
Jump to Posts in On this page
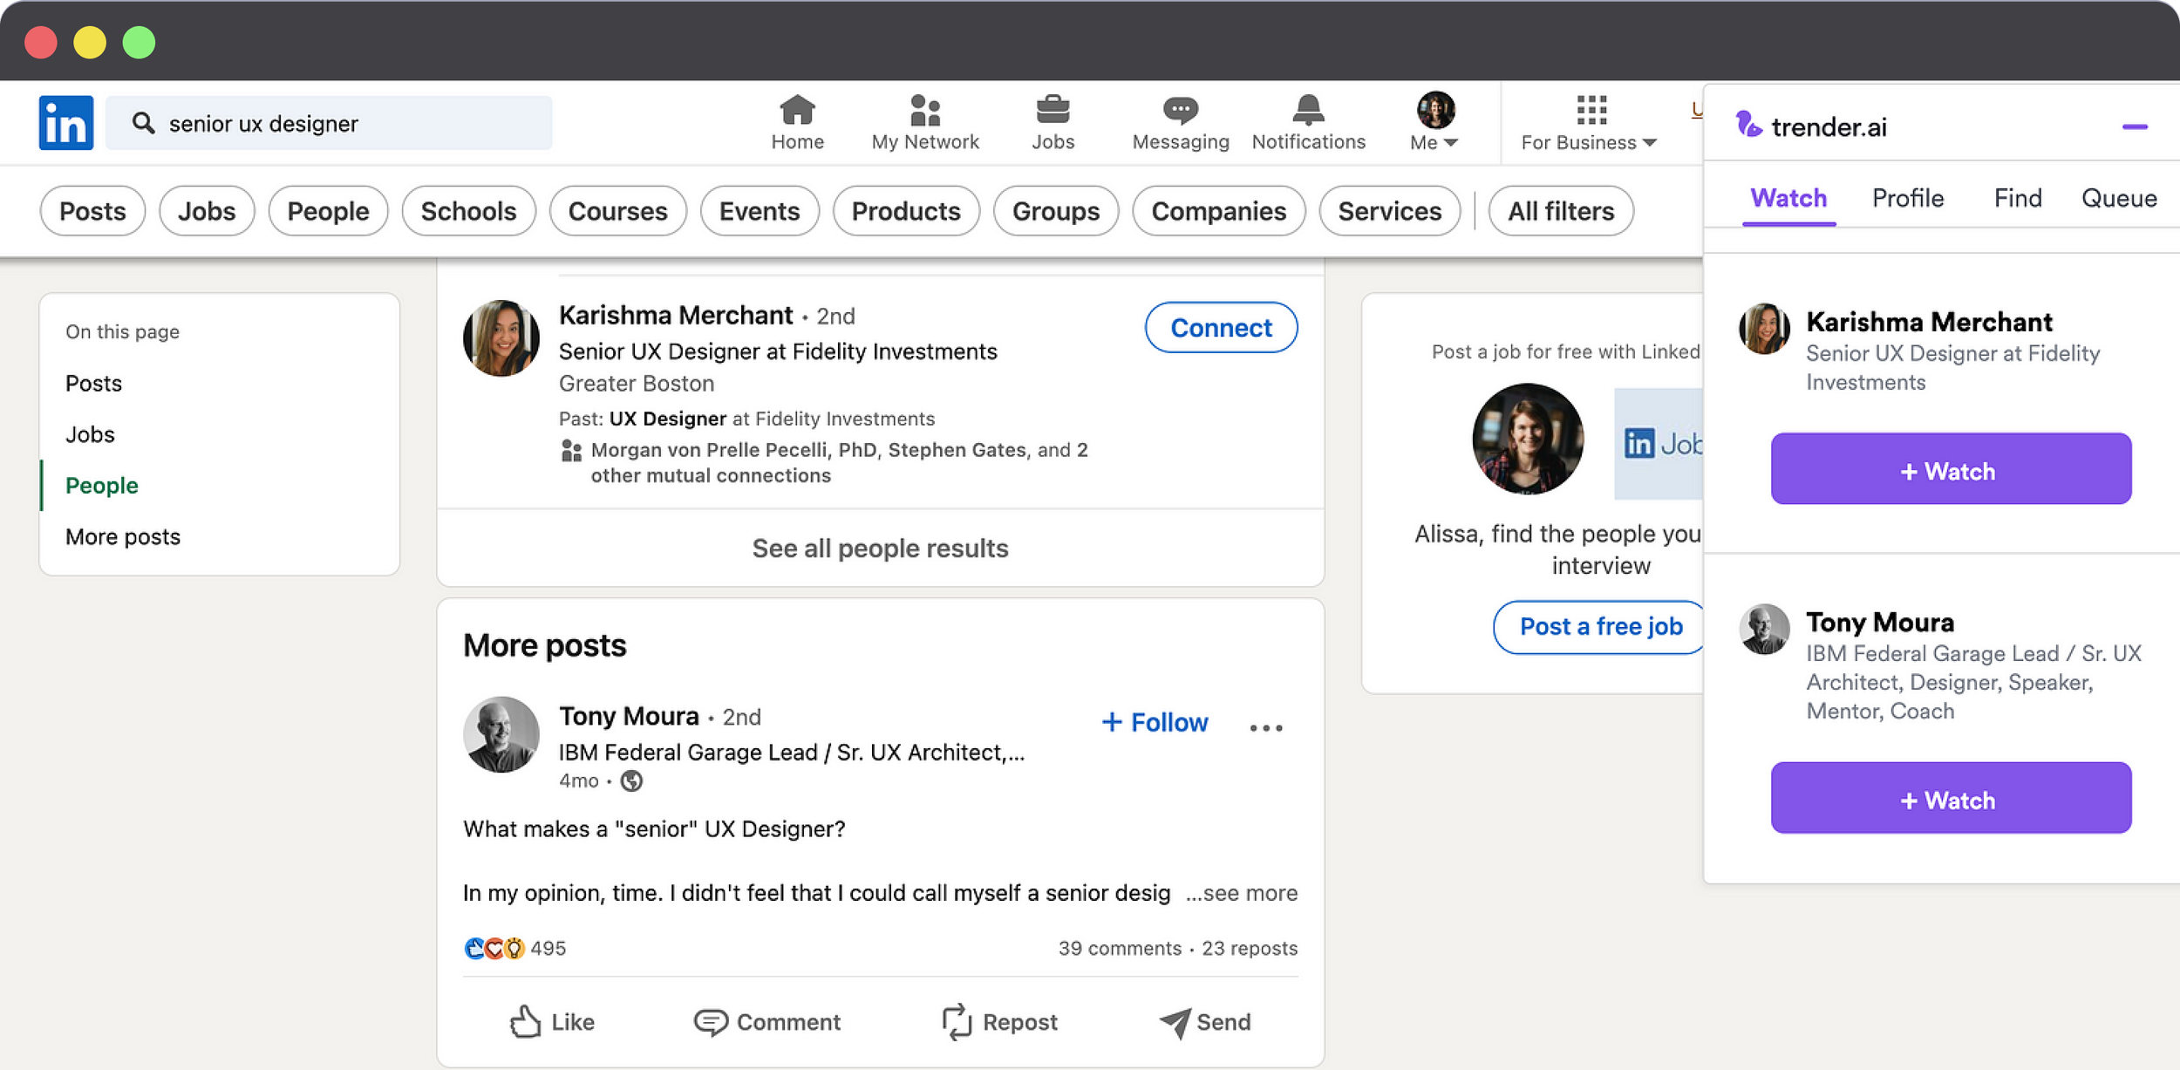93,384
